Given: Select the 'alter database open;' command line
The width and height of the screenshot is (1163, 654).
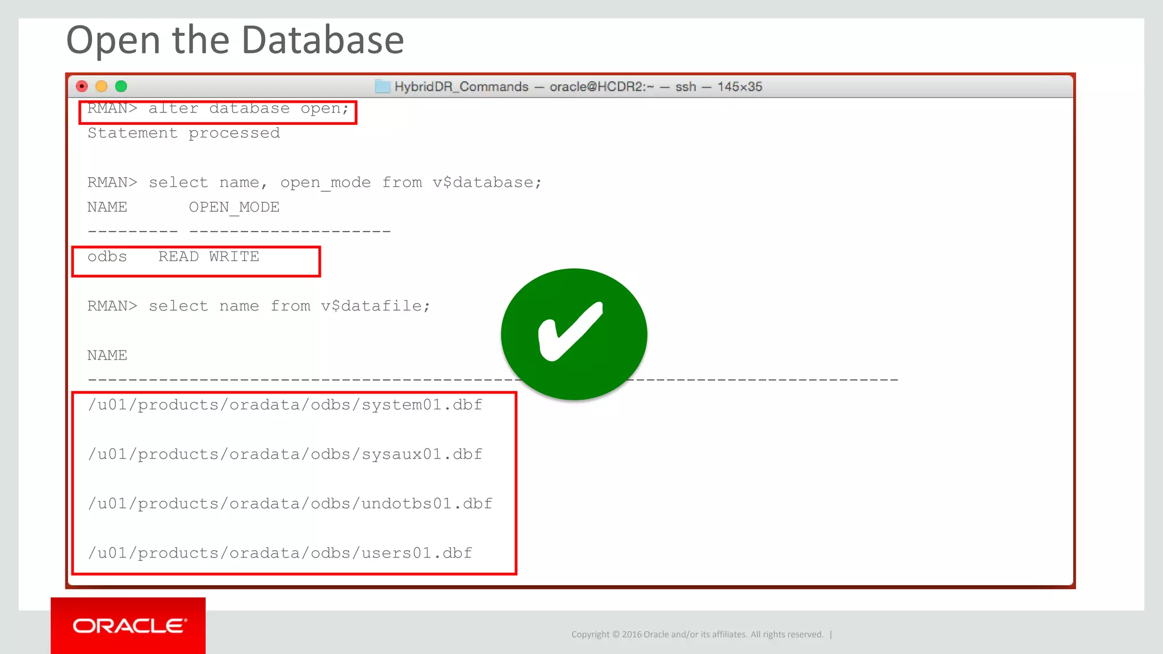Looking at the screenshot, I should click(x=218, y=108).
